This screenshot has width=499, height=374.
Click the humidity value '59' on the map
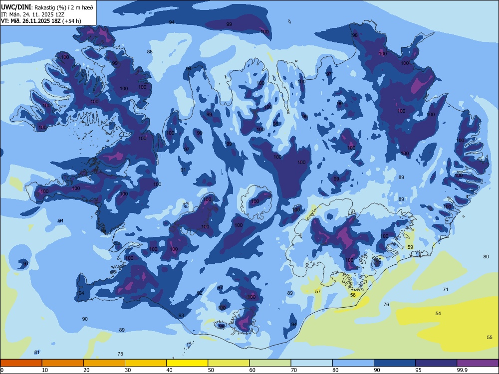click(410, 247)
